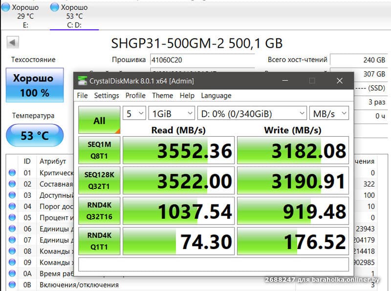The width and height of the screenshot is (391, 291).
Task: Open the test size dropdown showing 1GiB
Action: 172,114
